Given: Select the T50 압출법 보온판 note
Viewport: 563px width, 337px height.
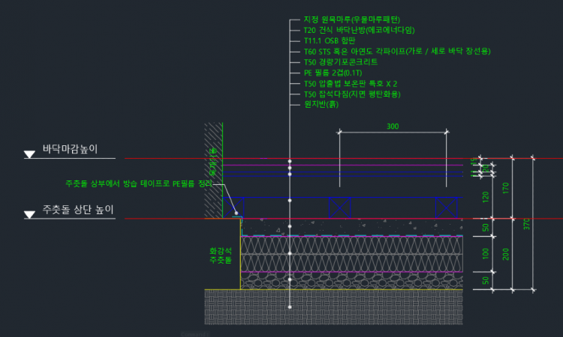Looking at the screenshot, I should pyautogui.click(x=351, y=84).
